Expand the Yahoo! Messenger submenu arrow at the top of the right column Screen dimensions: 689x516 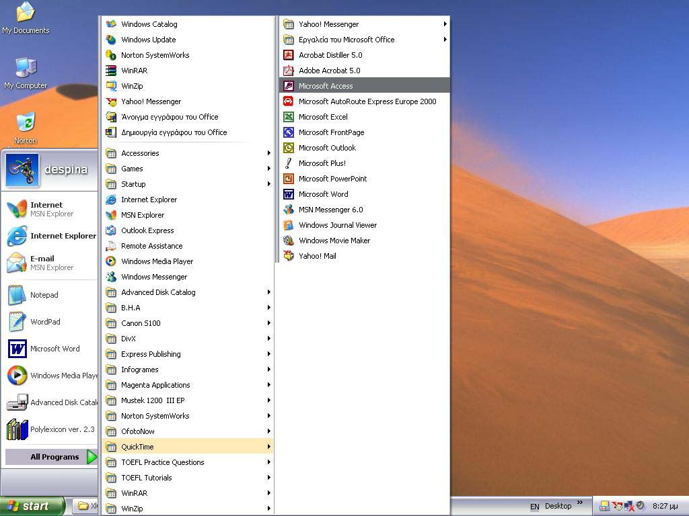pos(445,24)
